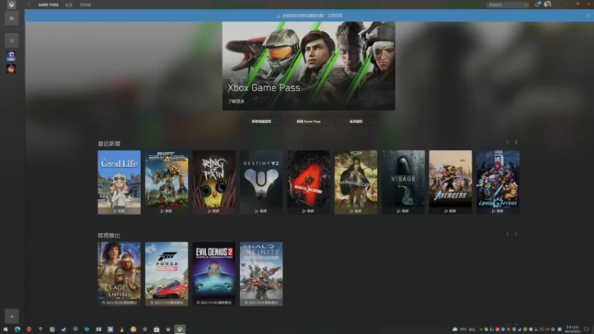
Task: Go back with the back arrow
Action: tap(29, 5)
